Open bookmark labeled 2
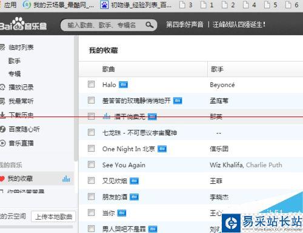The height and width of the screenshot is (233, 303). [228, 5]
